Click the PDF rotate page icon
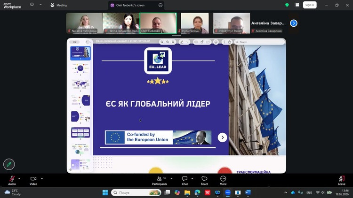 (x=202, y=42)
